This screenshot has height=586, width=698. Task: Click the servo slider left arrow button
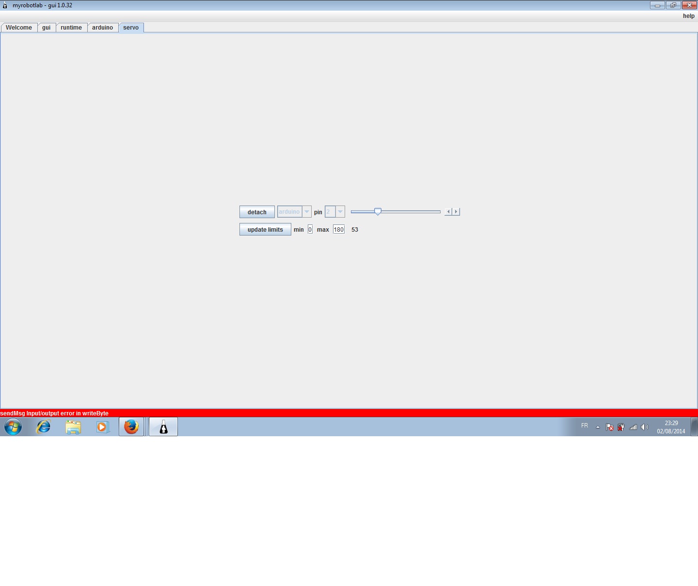[x=448, y=212]
